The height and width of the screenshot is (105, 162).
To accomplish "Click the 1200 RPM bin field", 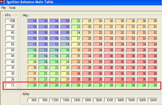I will tap(54, 100).
